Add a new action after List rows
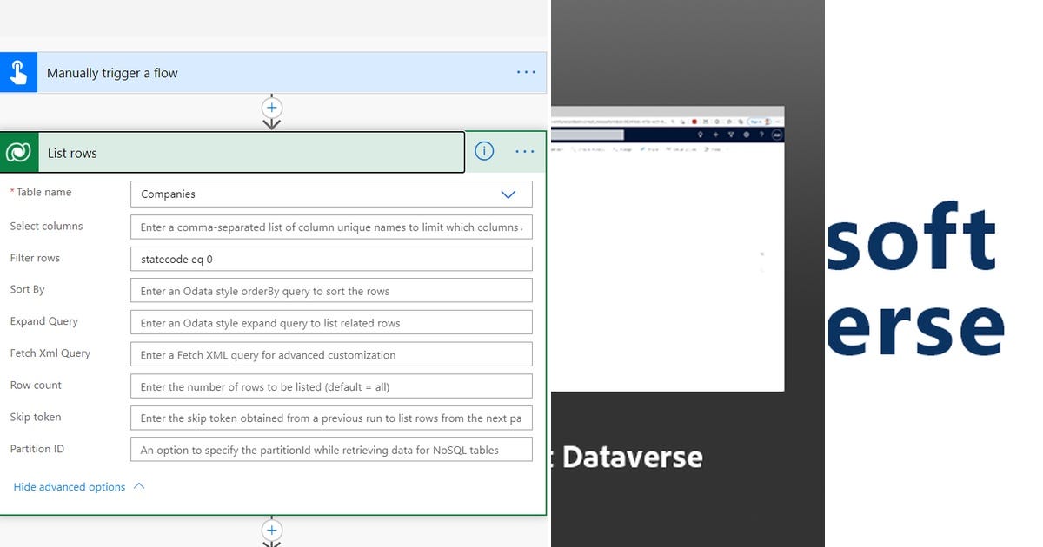This screenshot has height=547, width=1043. click(271, 530)
